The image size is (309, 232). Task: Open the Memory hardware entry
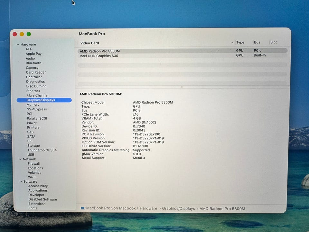tap(33, 104)
